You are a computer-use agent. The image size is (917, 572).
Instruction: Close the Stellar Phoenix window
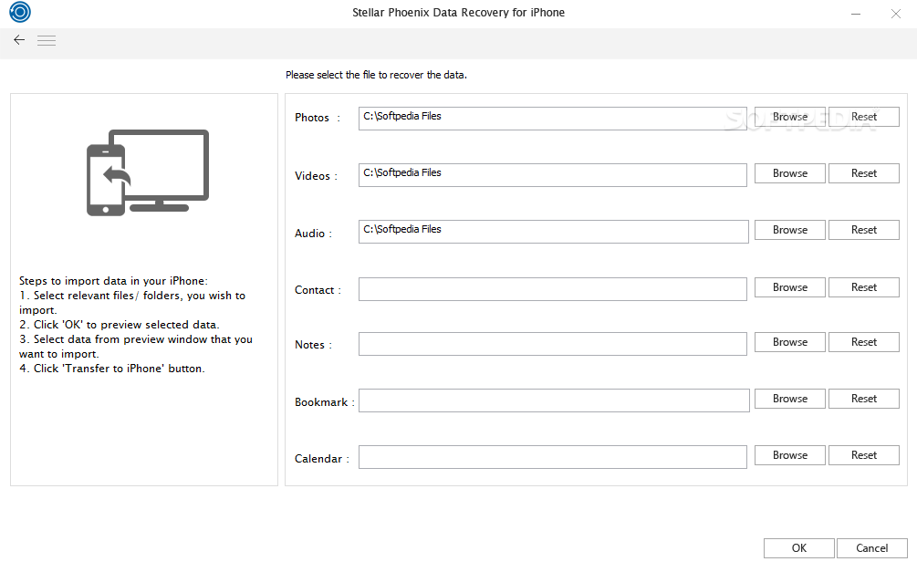895,14
